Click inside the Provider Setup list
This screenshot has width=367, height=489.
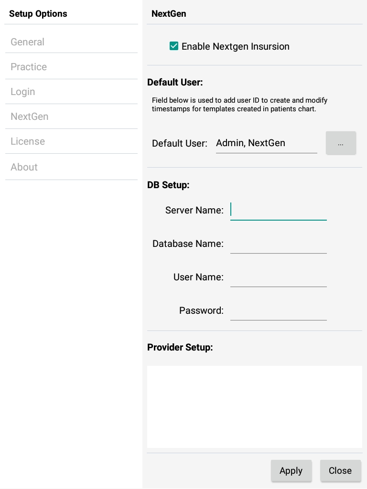pyautogui.click(x=254, y=407)
